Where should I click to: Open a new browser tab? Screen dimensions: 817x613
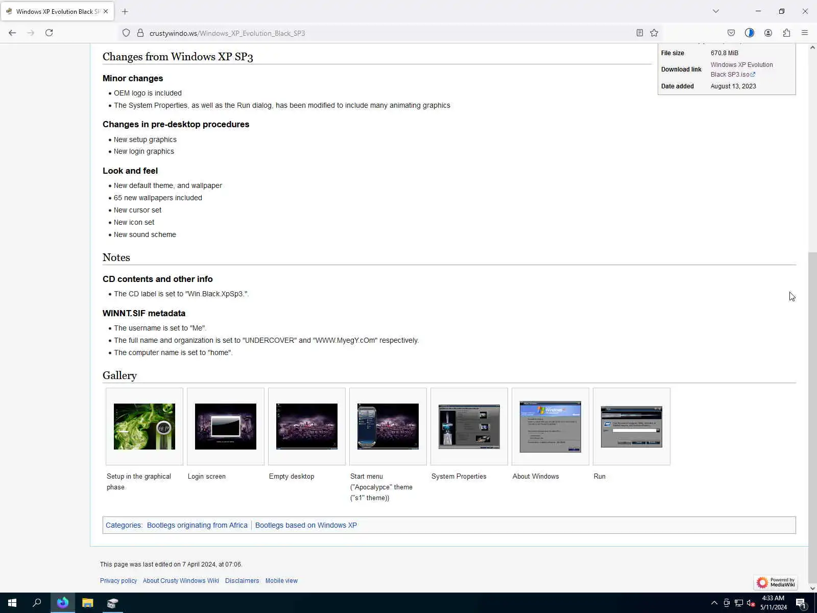[125, 11]
